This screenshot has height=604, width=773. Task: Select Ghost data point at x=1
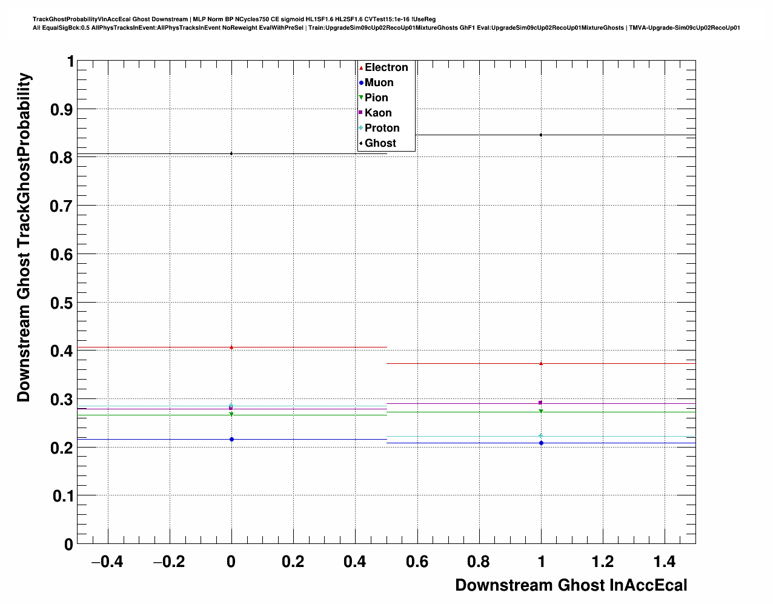541,135
